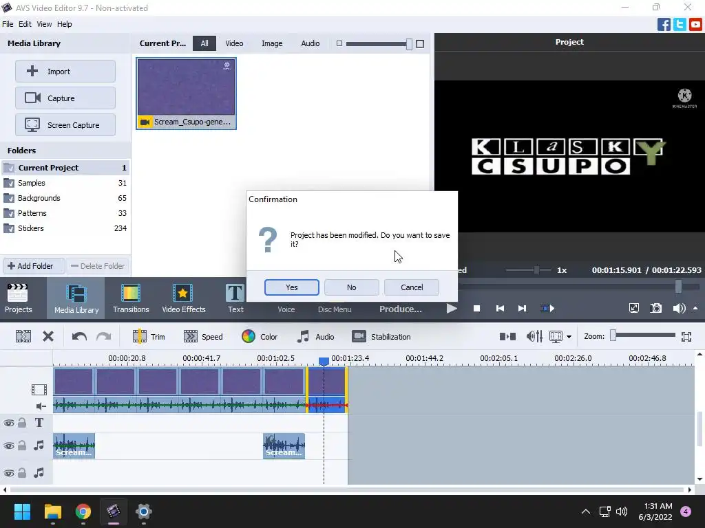The width and height of the screenshot is (705, 528).
Task: Click the Screen Capture button
Action: tap(65, 125)
